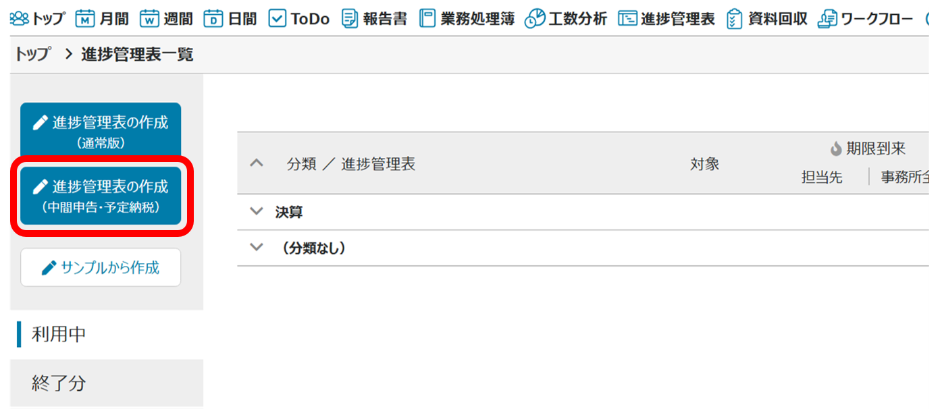Click the 進捗管理表 table icon

[627, 19]
